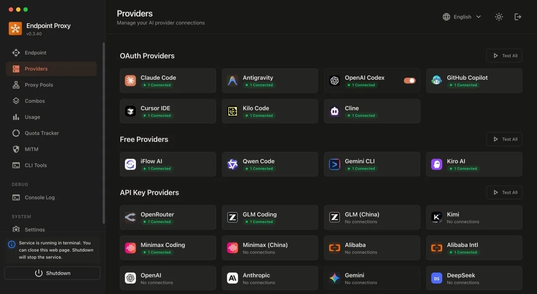Click the "OAuth Providers" section heading
Viewport: 537px width, 294px height.
pos(147,56)
